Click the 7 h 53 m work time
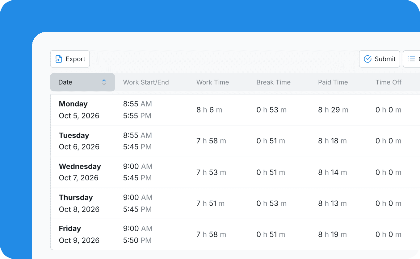Screen dimensions: 420x259 click(x=211, y=172)
